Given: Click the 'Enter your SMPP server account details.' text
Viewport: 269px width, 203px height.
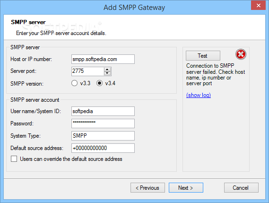Looking at the screenshot, I should 61,33.
